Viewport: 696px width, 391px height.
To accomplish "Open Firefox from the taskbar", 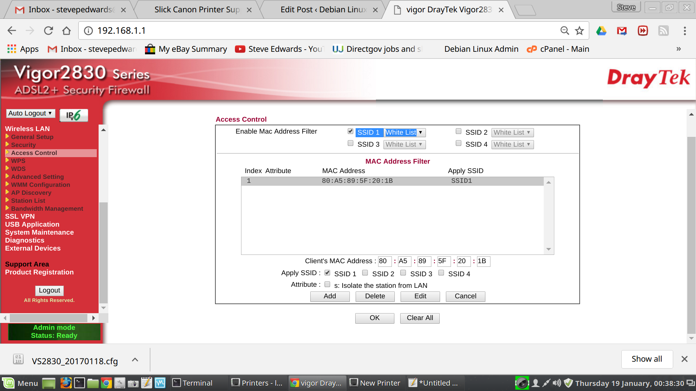I will click(x=66, y=383).
